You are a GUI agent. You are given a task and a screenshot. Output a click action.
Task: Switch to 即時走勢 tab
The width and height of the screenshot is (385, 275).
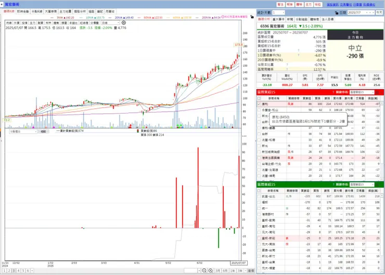tap(23, 11)
